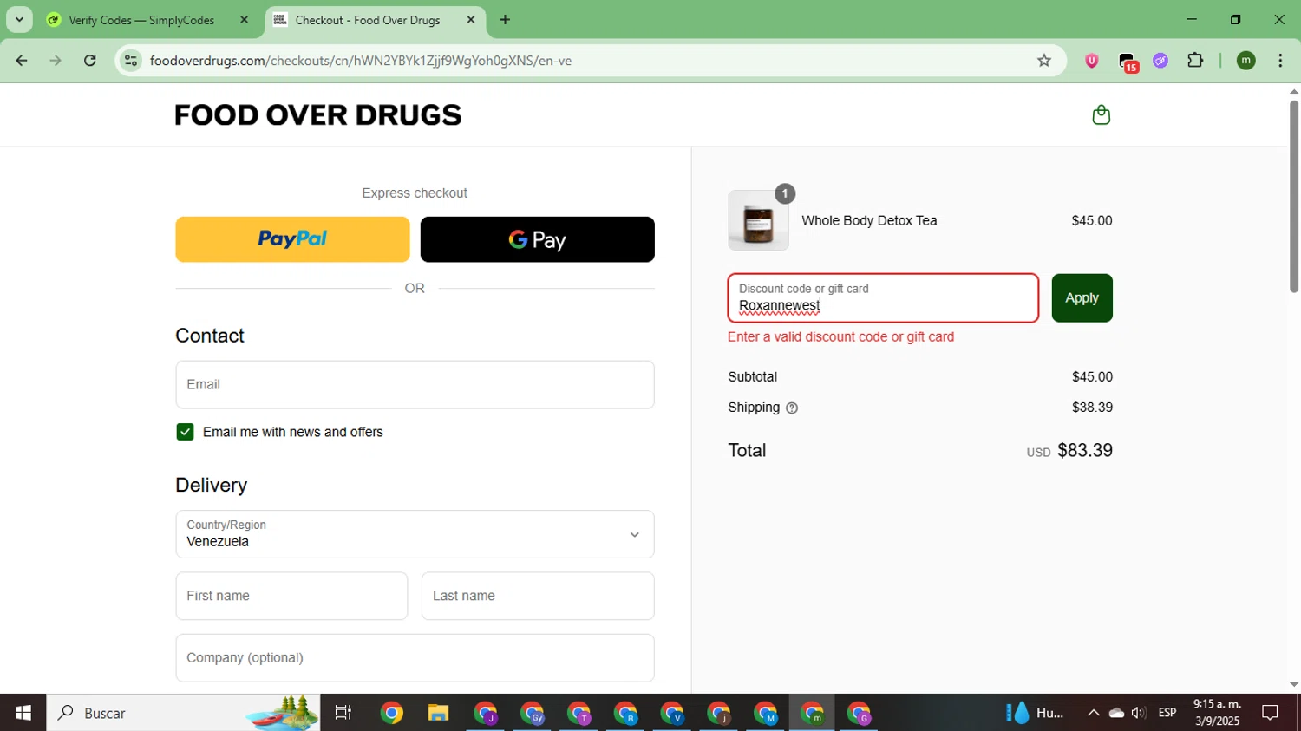Pay with the Google Pay button
The height and width of the screenshot is (731, 1301).
click(x=537, y=239)
